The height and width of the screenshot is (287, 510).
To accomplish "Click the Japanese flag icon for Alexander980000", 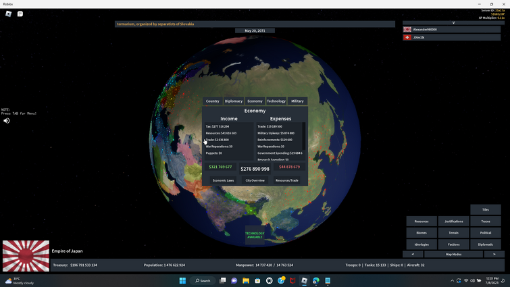I will coord(407,29).
